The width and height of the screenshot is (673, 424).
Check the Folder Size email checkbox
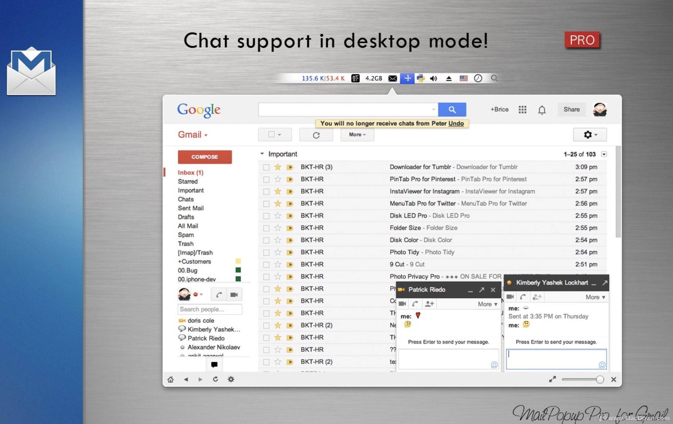point(266,228)
